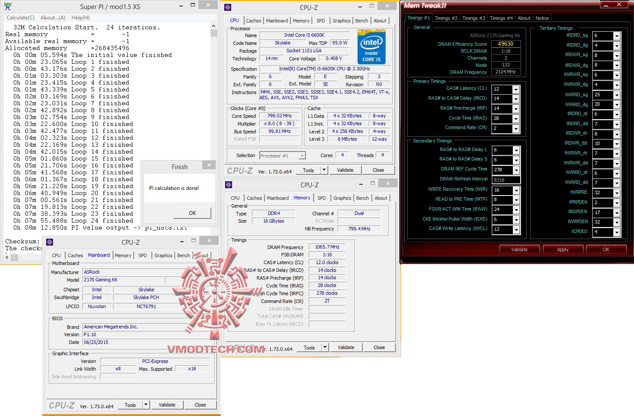
Task: Switch to Memory tab in the CPU-Z Mainboard window
Action: click(x=123, y=255)
